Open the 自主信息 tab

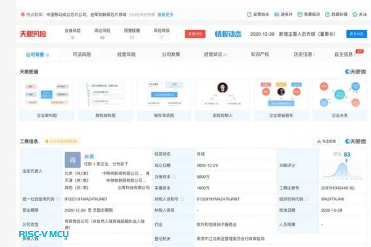[x=344, y=54]
